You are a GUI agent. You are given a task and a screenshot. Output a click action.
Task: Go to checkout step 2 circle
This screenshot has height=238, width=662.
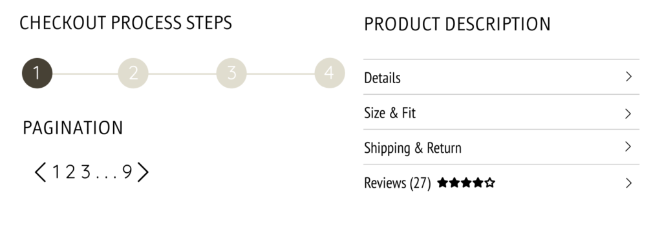(133, 74)
